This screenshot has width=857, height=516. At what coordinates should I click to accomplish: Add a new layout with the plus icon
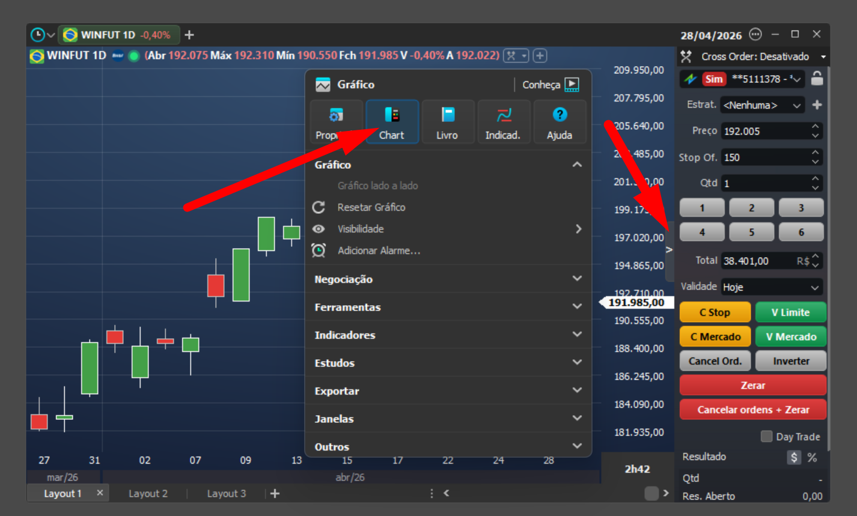point(275,493)
